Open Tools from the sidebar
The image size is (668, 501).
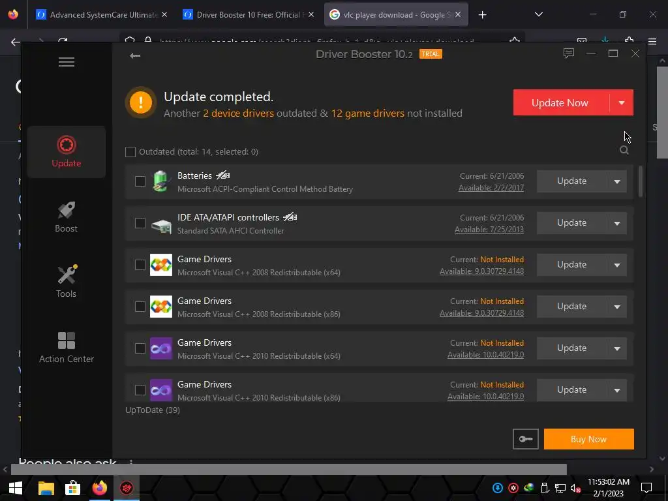67,281
